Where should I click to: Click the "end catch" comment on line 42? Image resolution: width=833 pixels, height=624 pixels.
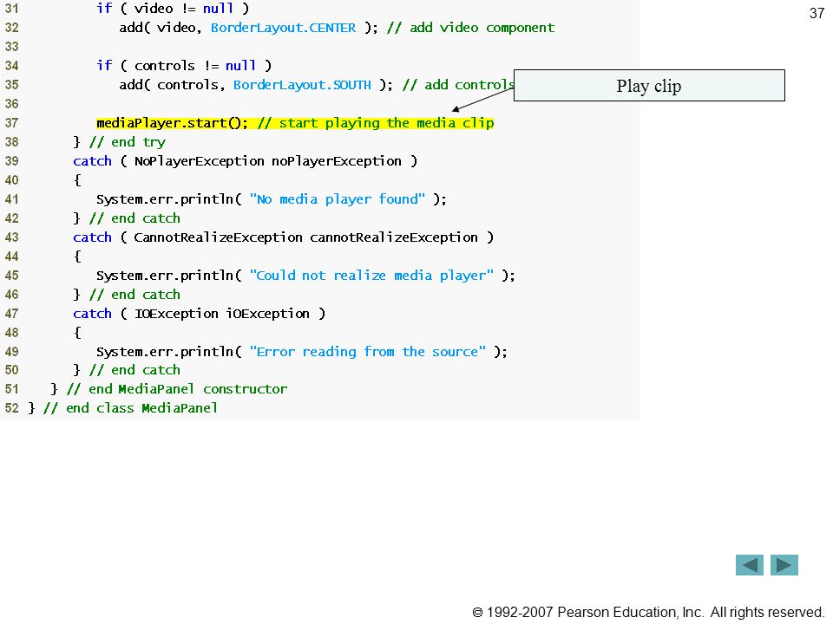[135, 218]
